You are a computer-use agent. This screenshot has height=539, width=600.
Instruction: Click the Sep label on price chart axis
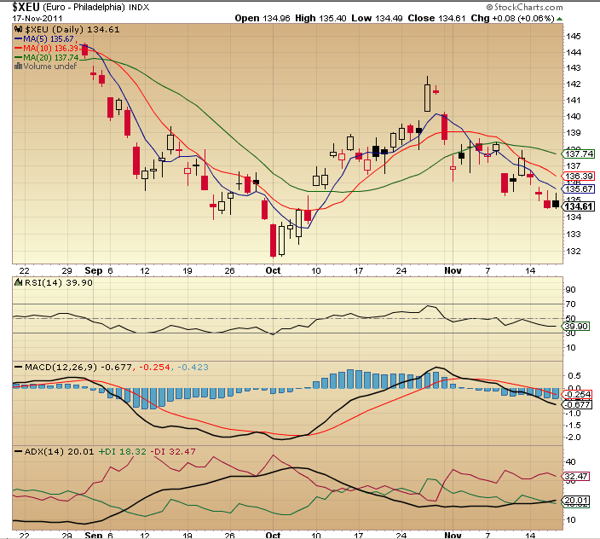(x=94, y=270)
